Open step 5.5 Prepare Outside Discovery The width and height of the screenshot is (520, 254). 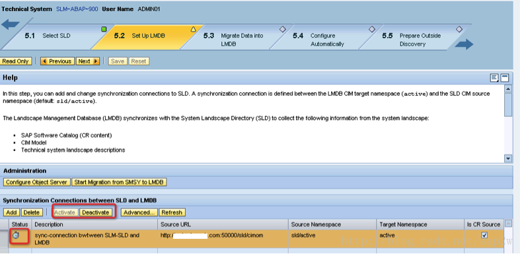(x=412, y=40)
